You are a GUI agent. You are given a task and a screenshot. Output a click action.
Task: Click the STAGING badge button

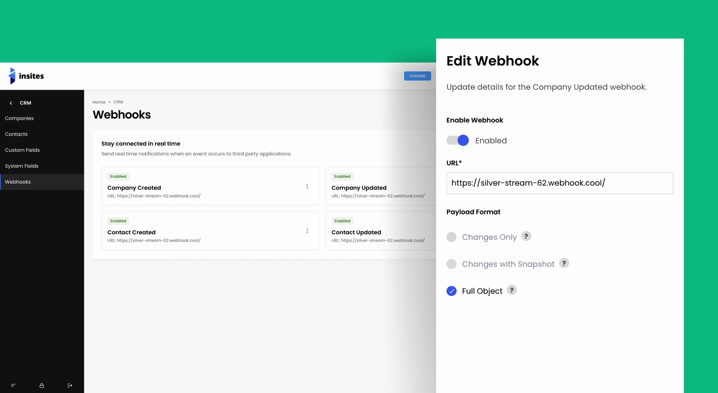[418, 76]
